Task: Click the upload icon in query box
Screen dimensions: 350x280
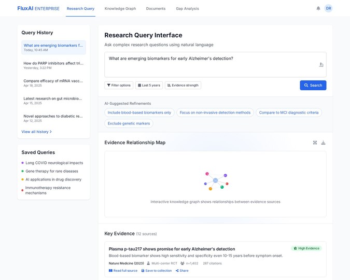Action: (x=321, y=65)
